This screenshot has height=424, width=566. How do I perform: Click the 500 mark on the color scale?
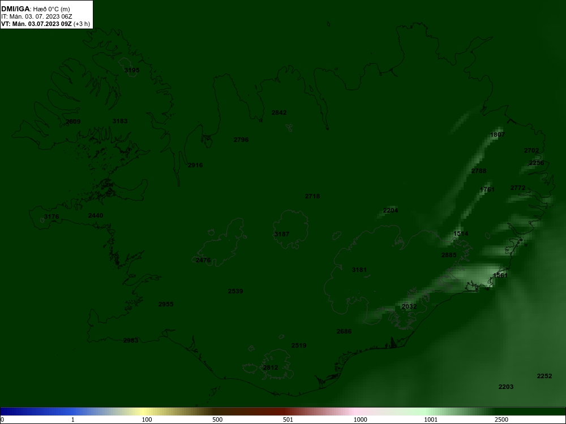[x=217, y=419]
